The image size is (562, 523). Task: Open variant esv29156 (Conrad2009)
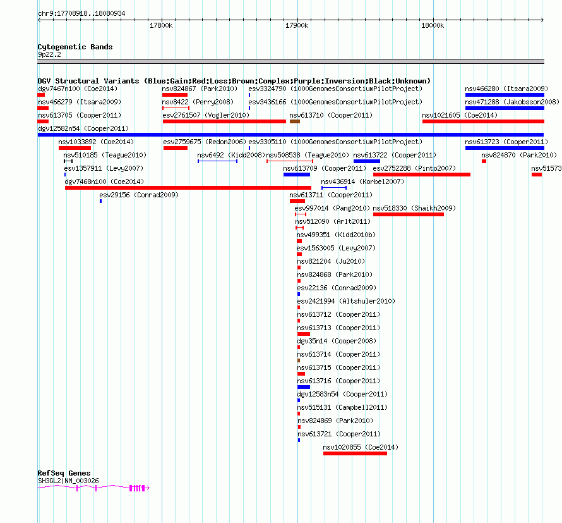[139, 195]
